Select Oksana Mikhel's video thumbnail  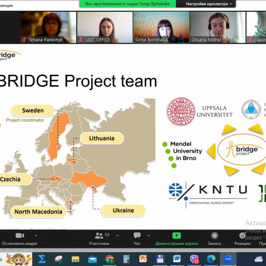pyautogui.click(x=218, y=27)
